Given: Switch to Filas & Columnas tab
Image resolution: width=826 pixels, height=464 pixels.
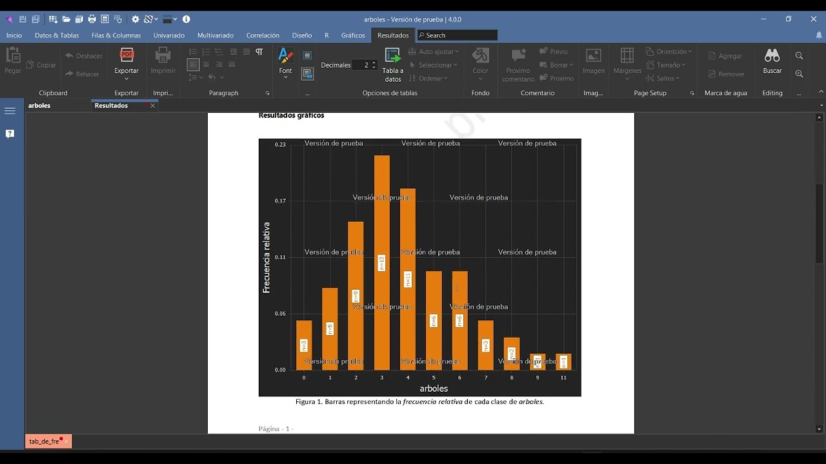Looking at the screenshot, I should tap(116, 35).
